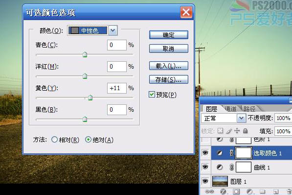Create new adjustment layer icon
Image resolution: width=292 pixels, height=195 pixels.
[x=249, y=191]
